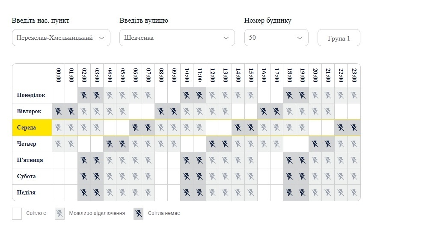Click the white Світло є legend swatch

click(17, 213)
